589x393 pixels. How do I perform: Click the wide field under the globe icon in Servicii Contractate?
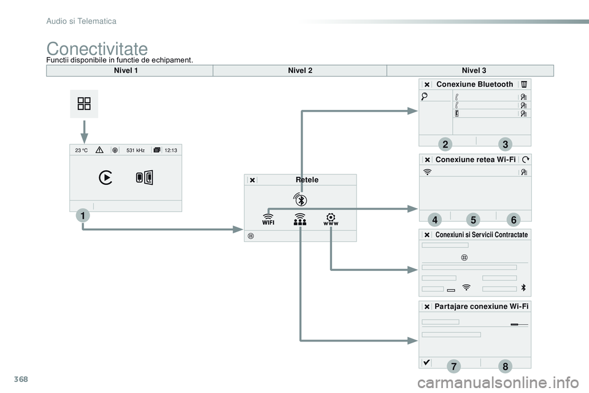point(469,267)
